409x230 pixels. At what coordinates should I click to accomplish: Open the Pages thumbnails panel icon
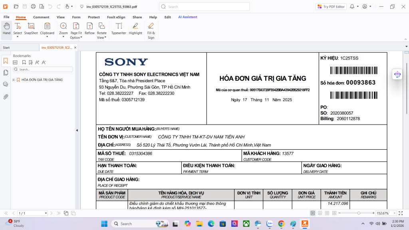coord(6,73)
